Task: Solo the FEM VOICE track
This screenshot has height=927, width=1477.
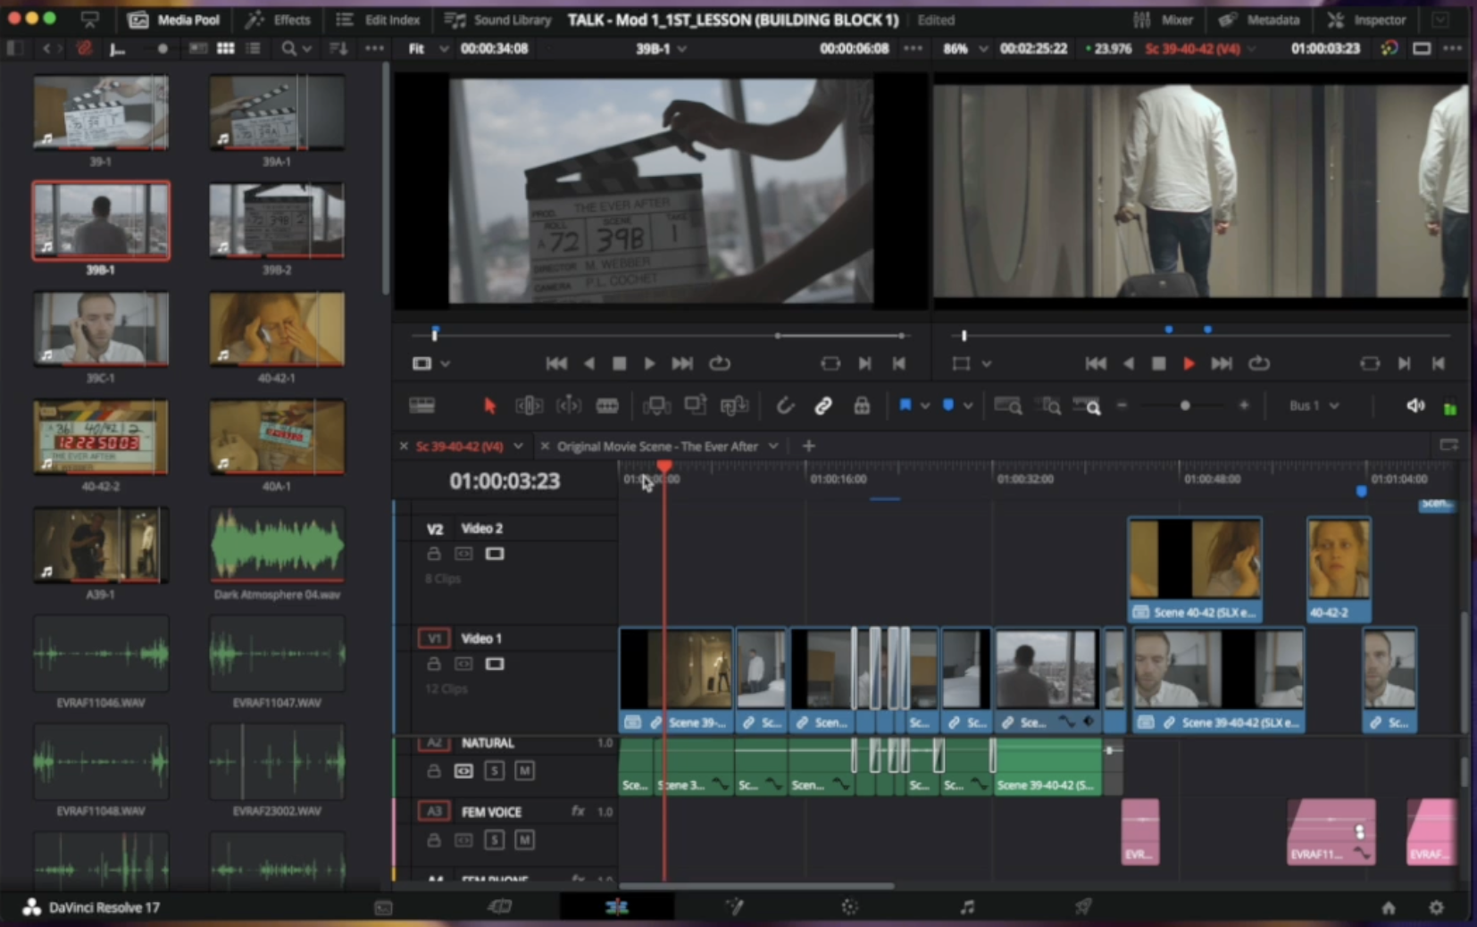Action: [x=495, y=839]
